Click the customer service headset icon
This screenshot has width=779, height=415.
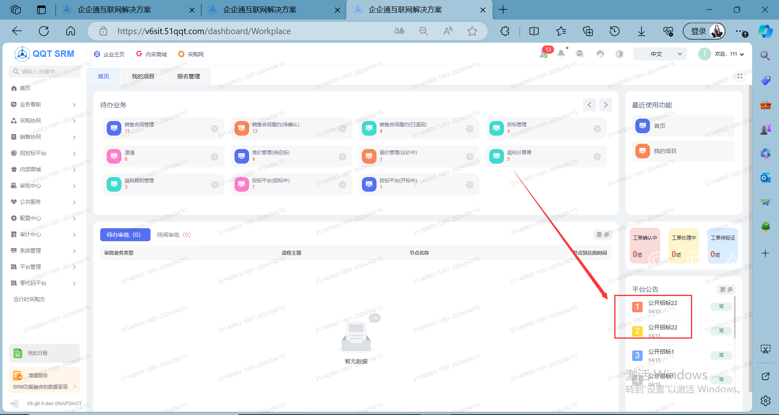pos(600,54)
